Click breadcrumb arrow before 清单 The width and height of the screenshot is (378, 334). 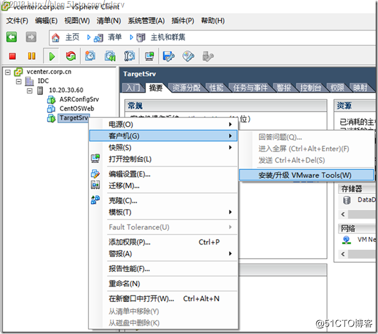coord(89,37)
